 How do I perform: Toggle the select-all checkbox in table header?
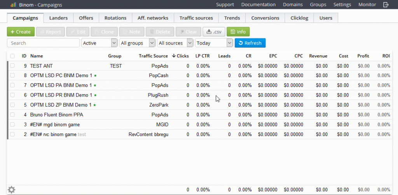click(x=12, y=56)
